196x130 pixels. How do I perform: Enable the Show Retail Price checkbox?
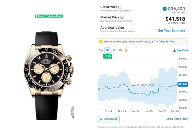(x=164, y=119)
